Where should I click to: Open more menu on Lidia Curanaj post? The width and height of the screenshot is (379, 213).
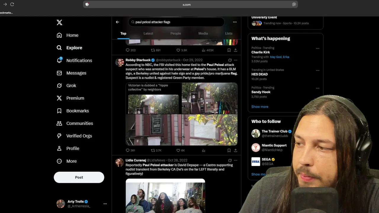(235, 160)
